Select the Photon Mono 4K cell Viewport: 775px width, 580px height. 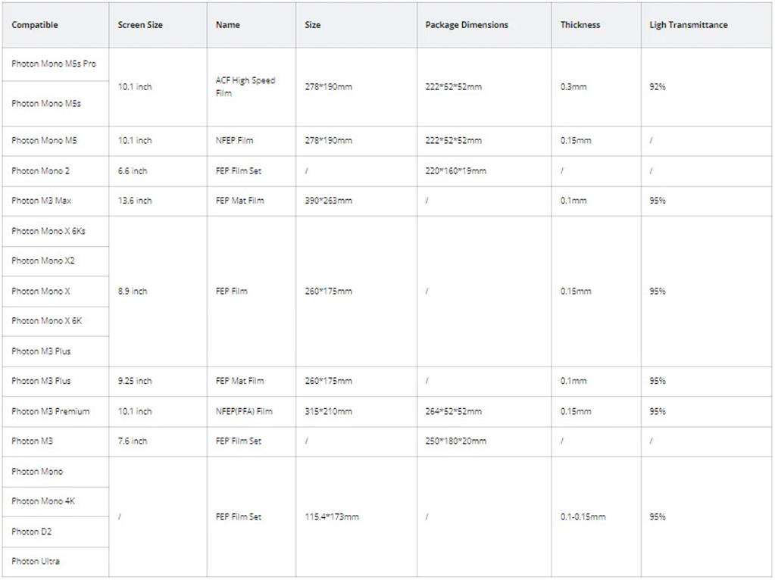pos(55,501)
